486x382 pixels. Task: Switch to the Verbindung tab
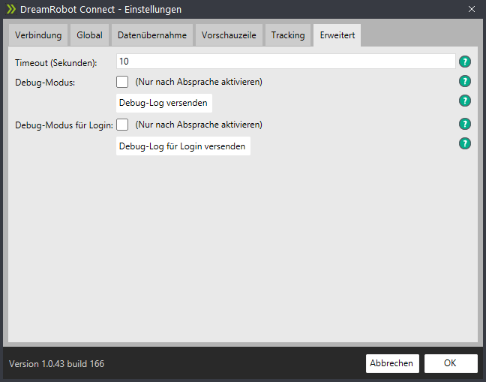[x=38, y=35]
